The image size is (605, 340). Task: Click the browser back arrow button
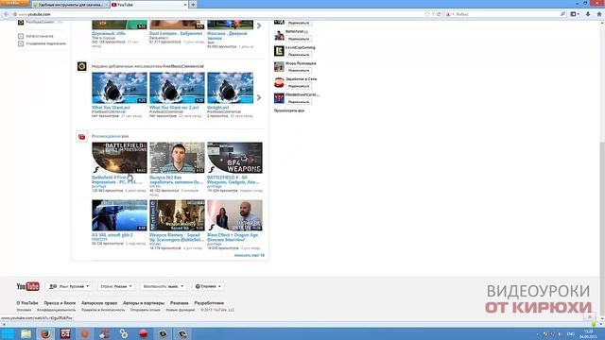tap(6, 14)
